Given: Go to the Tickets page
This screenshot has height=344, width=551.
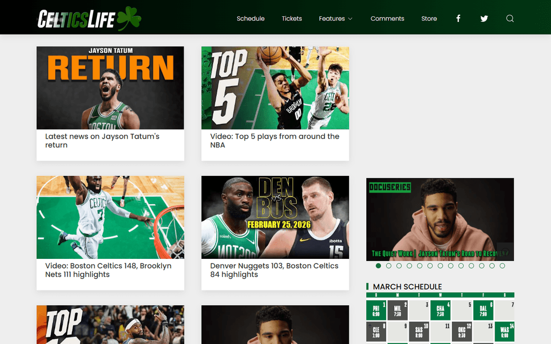Looking at the screenshot, I should pyautogui.click(x=292, y=19).
